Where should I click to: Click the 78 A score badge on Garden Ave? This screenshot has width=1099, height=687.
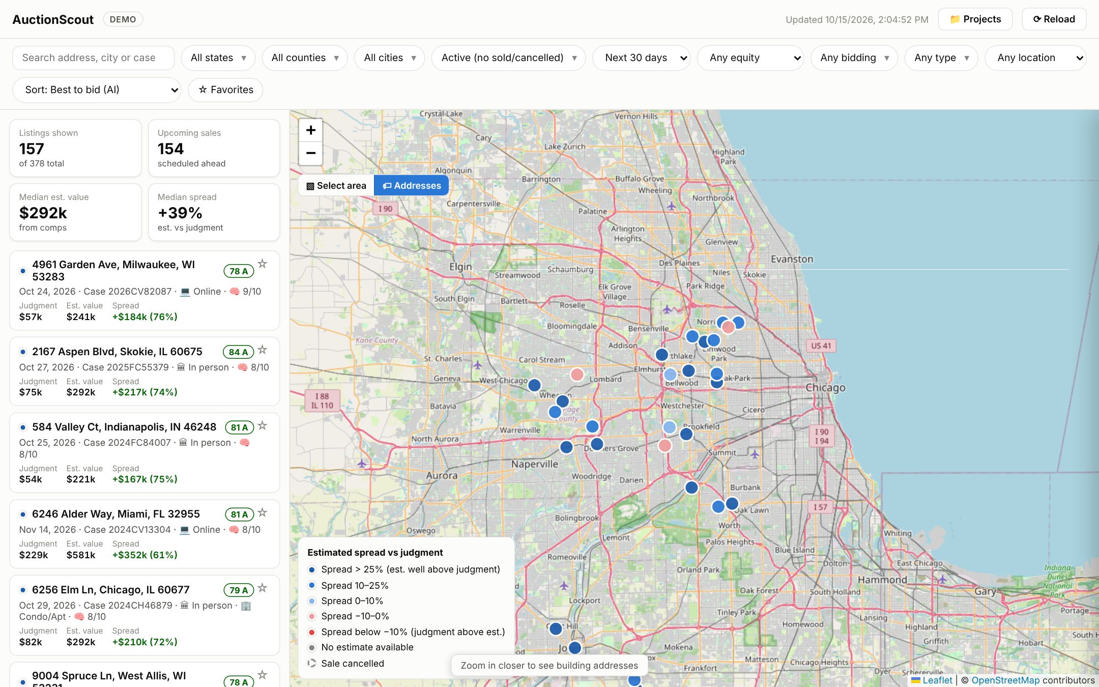tap(239, 271)
